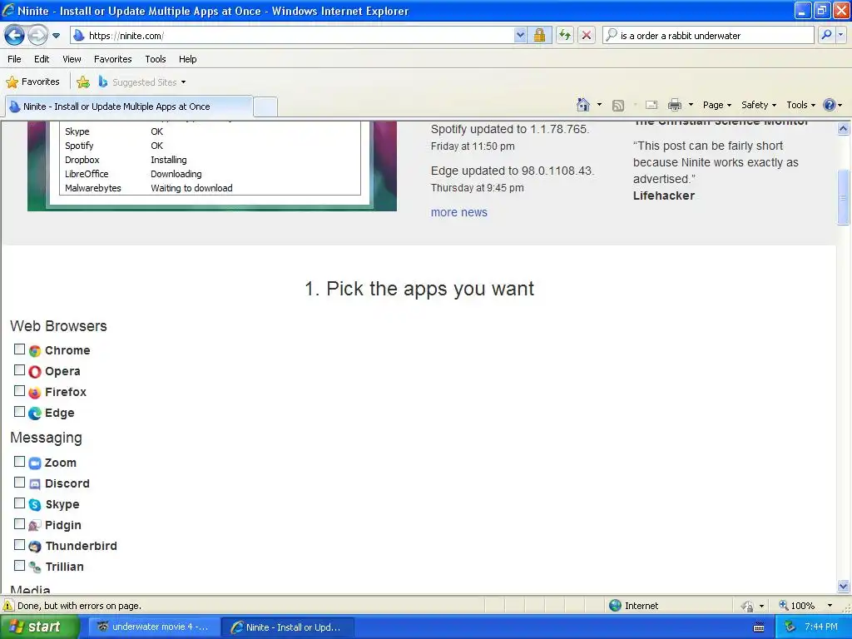Screen dimensions: 852x639
Task: Go back with the Back arrow button
Action: [15, 36]
